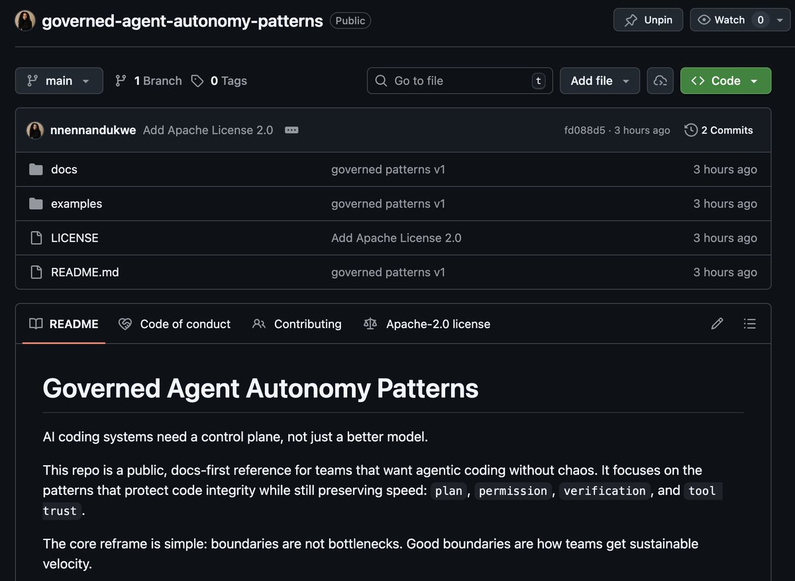
Task: Open the governed-agent-autonomy-patterns repository title
Action: (x=182, y=21)
